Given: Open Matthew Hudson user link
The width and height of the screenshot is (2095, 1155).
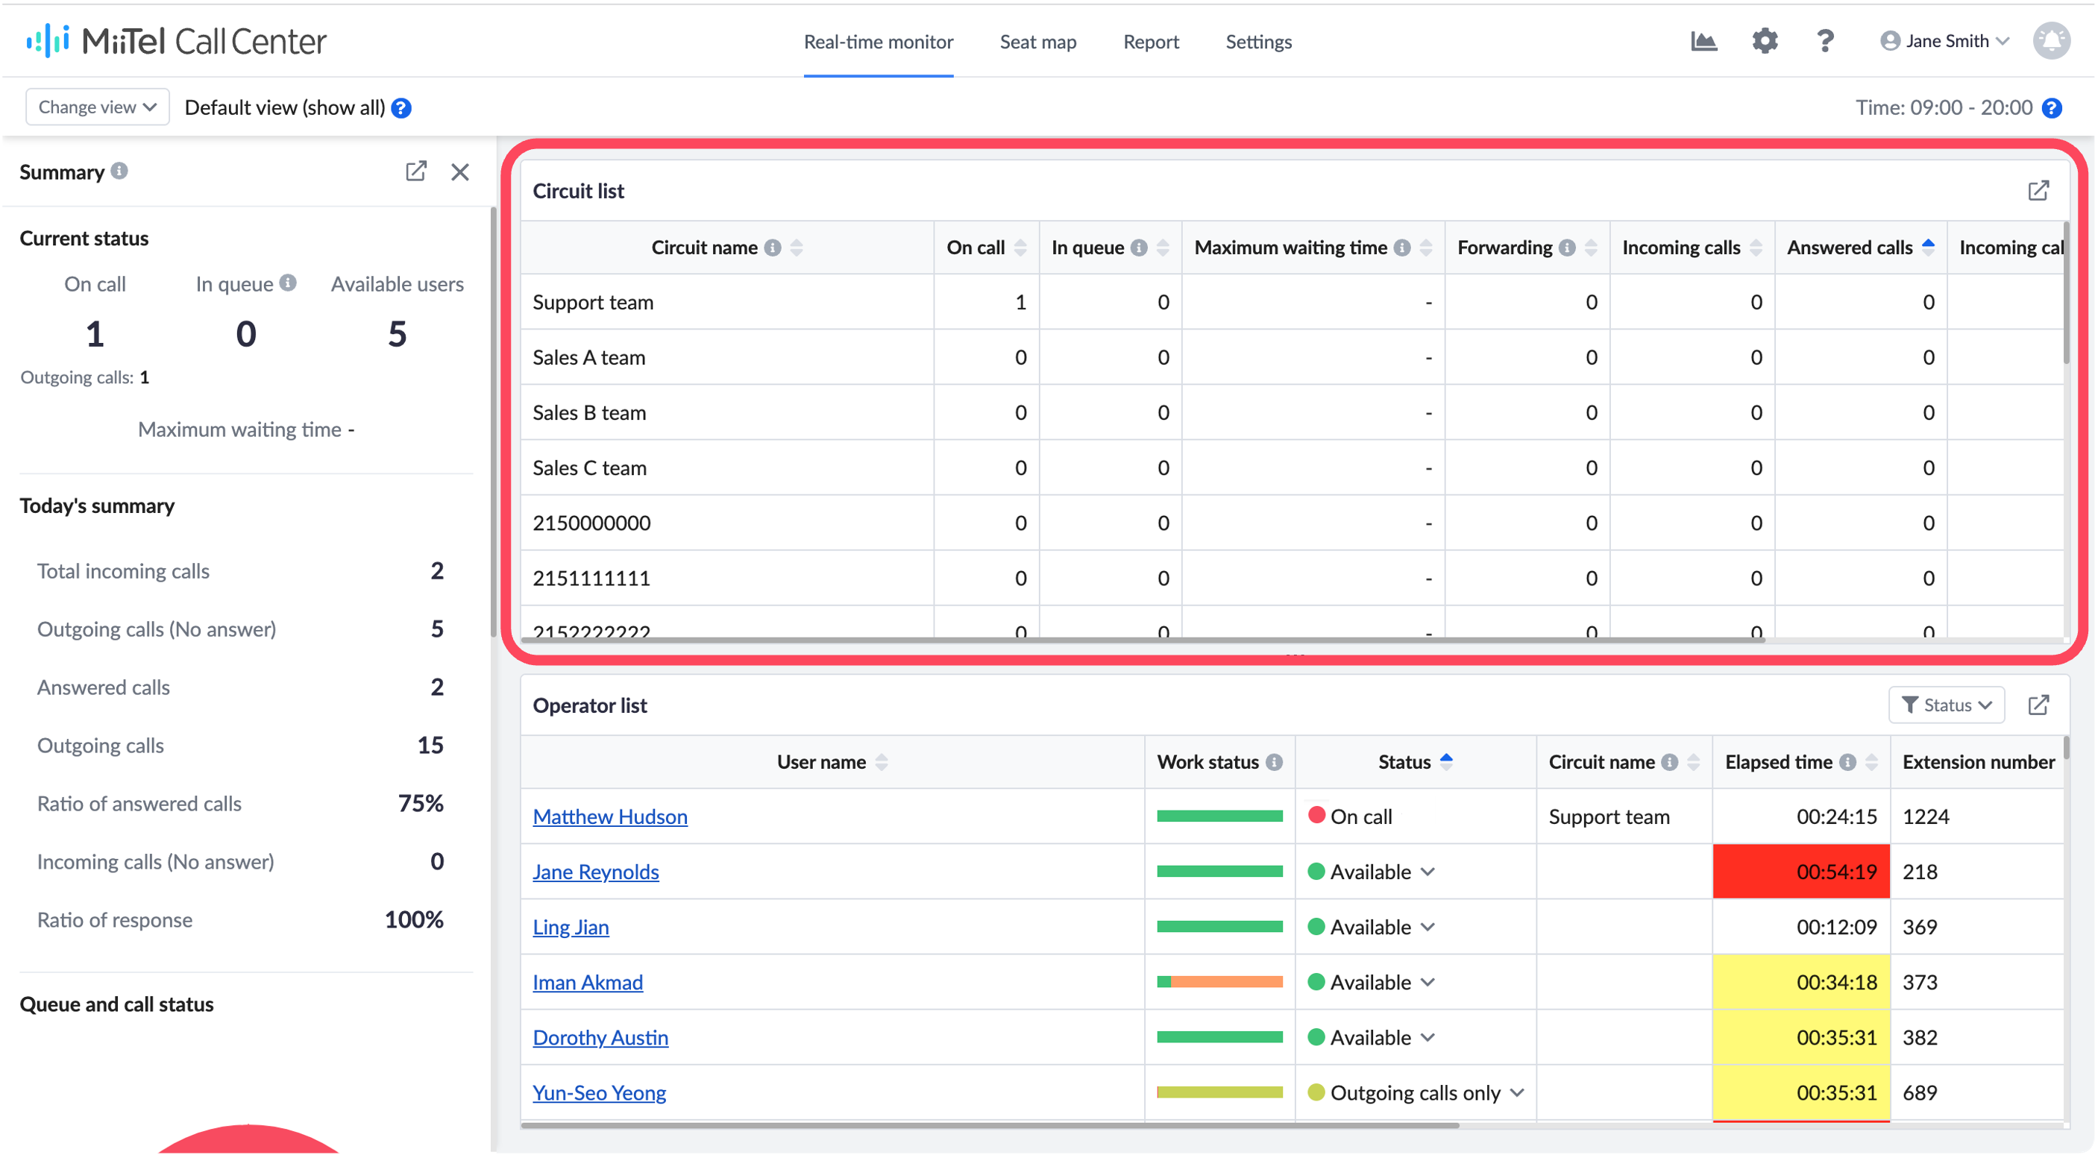Looking at the screenshot, I should click(x=610, y=817).
